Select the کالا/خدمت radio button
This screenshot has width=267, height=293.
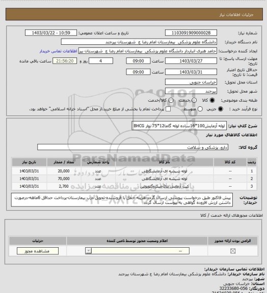(171, 100)
